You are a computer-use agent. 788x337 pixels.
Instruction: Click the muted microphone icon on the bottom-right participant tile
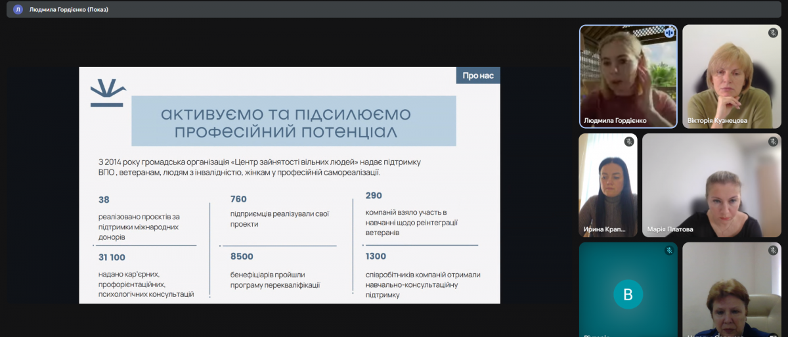[774, 250]
